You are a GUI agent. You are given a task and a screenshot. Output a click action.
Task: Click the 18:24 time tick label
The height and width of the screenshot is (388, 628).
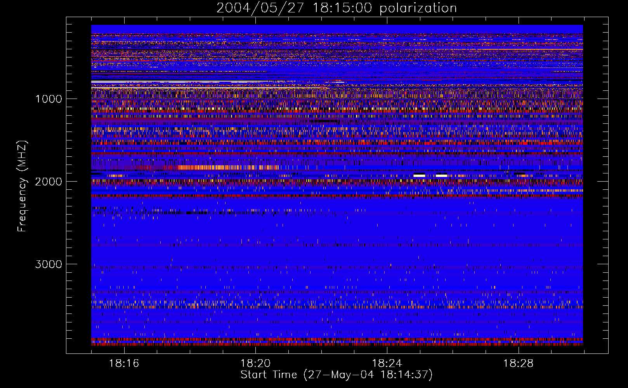pos(387,363)
